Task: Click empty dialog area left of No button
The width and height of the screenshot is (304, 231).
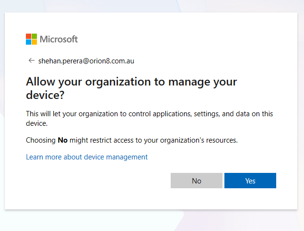Action: coord(96,181)
